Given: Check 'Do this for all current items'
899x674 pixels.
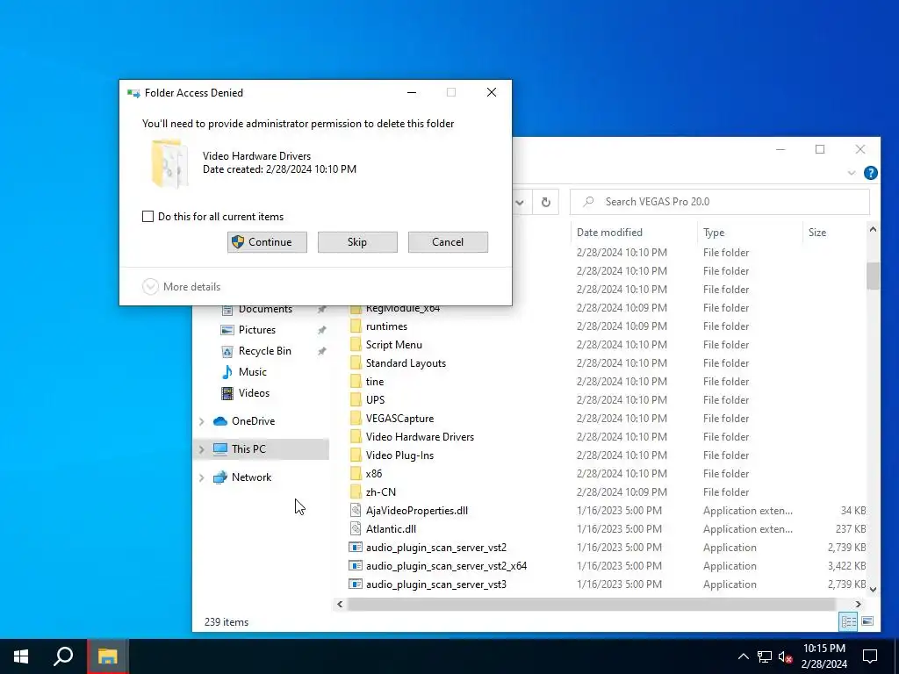Looking at the screenshot, I should click(x=147, y=217).
